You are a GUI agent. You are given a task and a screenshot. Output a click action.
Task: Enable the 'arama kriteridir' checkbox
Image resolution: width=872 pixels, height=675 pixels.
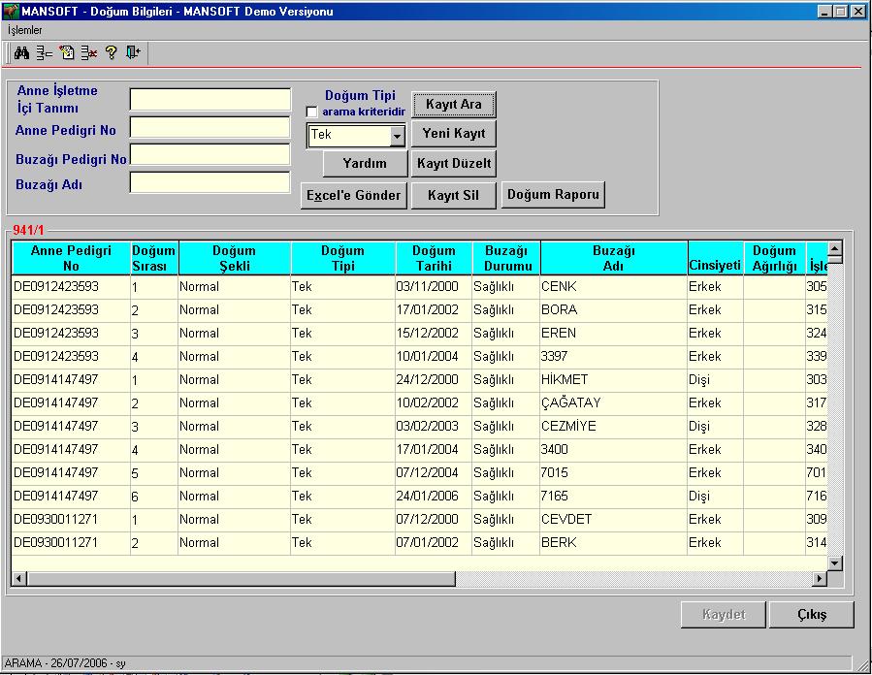(312, 112)
